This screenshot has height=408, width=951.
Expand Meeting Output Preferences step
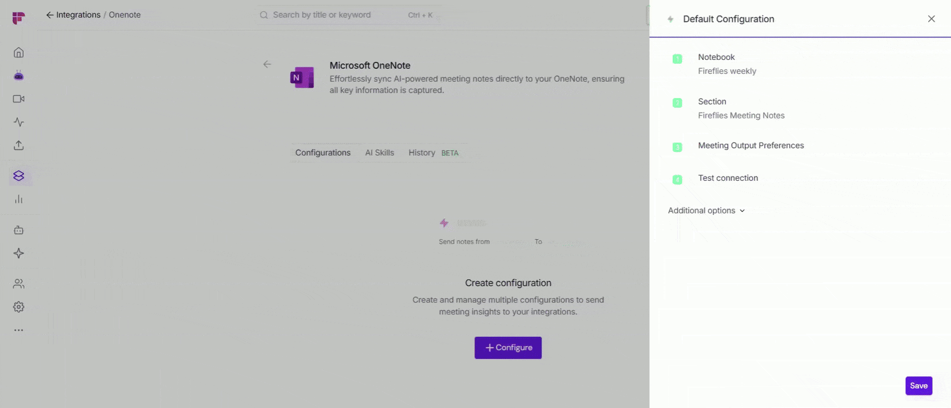pyautogui.click(x=800, y=146)
